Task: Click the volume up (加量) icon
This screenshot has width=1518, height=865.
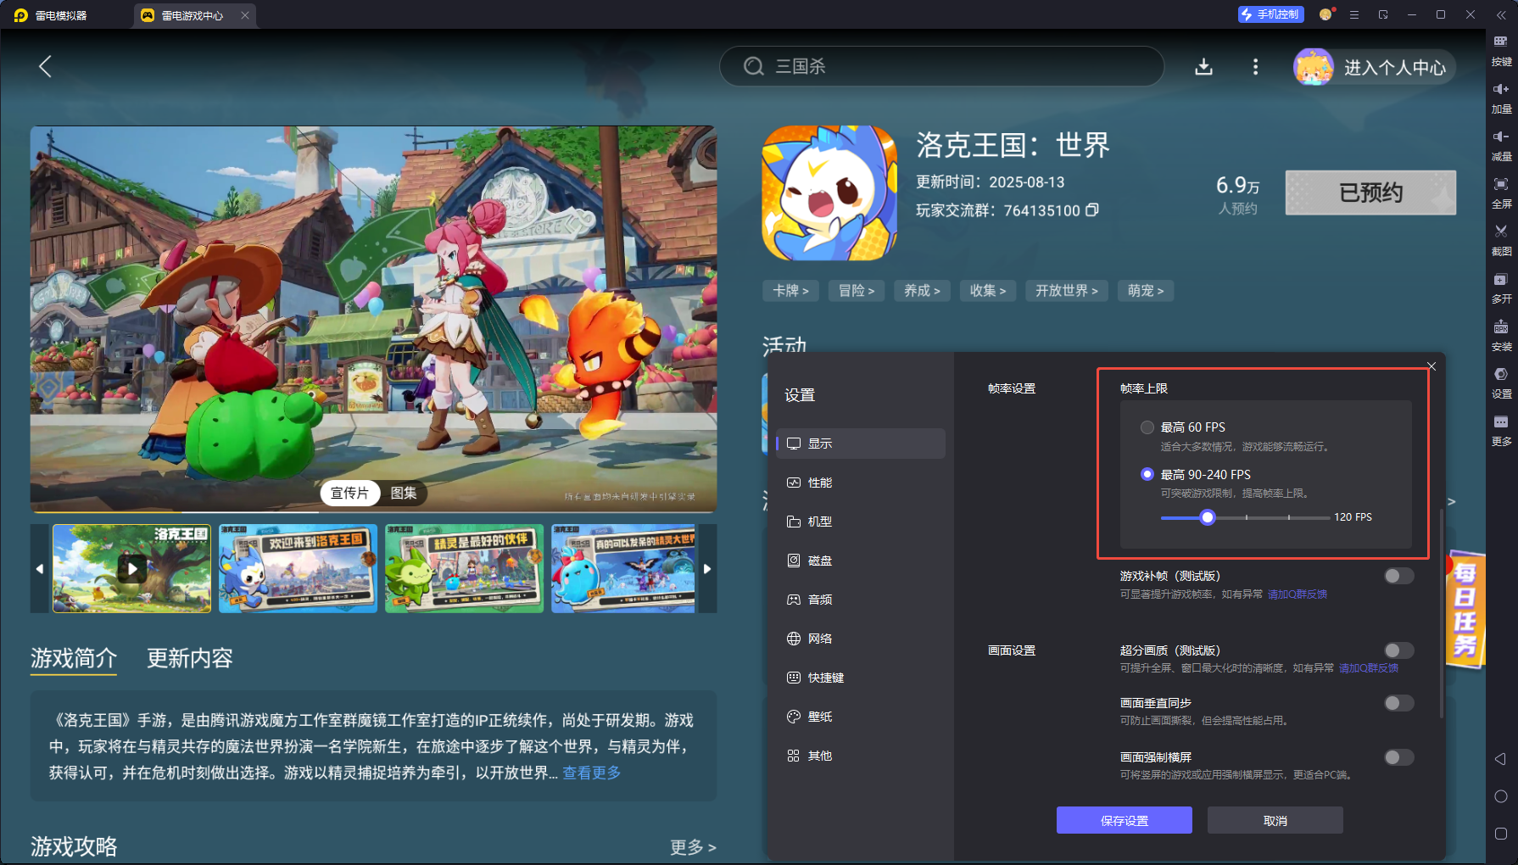Action: pos(1500,96)
